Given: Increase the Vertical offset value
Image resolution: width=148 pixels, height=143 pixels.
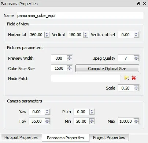Looking at the screenshot, I should [x=136, y=33].
